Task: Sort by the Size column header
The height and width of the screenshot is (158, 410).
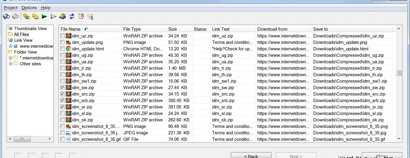Action: pyautogui.click(x=179, y=29)
